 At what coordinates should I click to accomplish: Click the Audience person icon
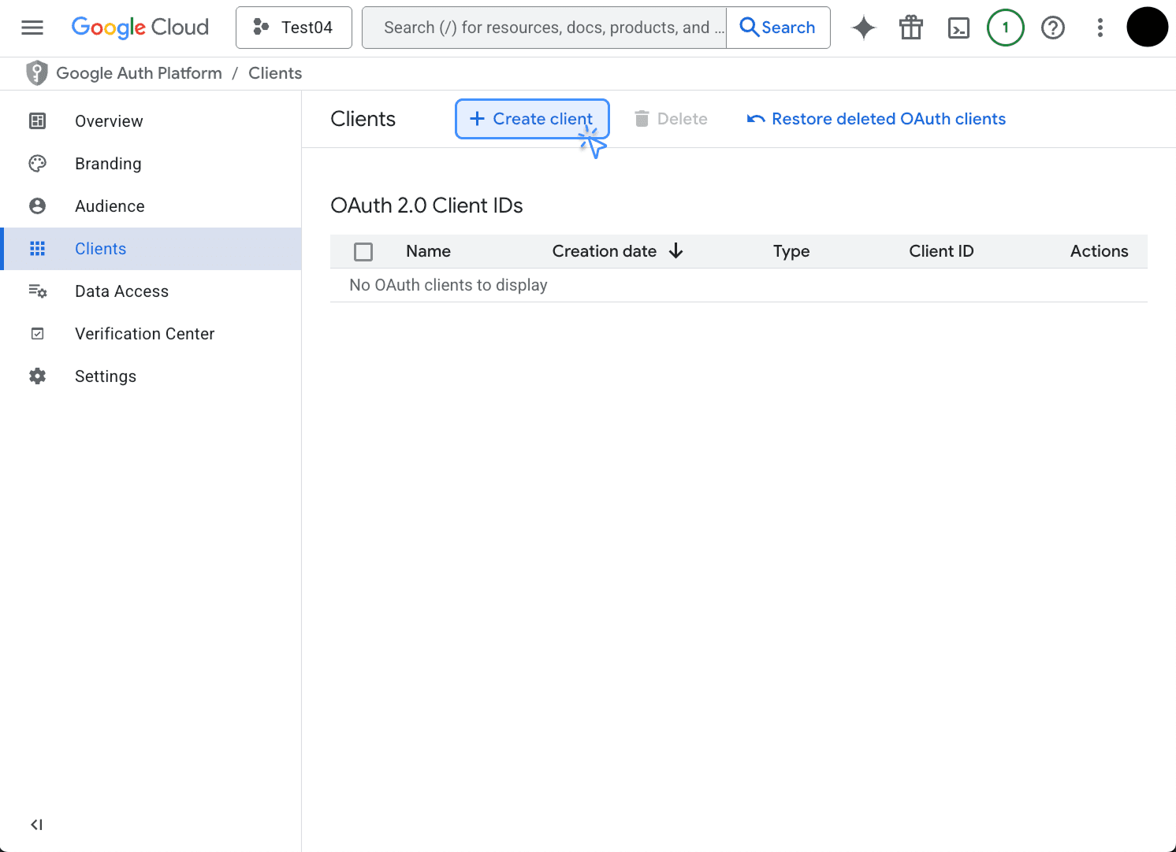click(x=37, y=206)
